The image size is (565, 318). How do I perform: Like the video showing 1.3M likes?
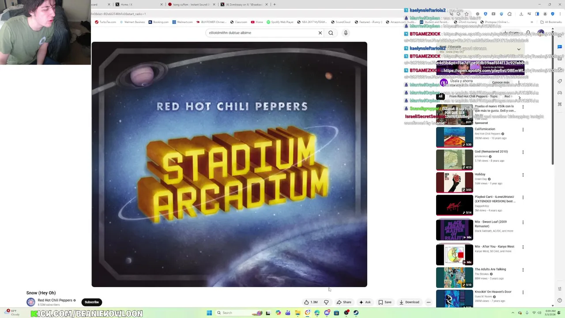point(311,302)
